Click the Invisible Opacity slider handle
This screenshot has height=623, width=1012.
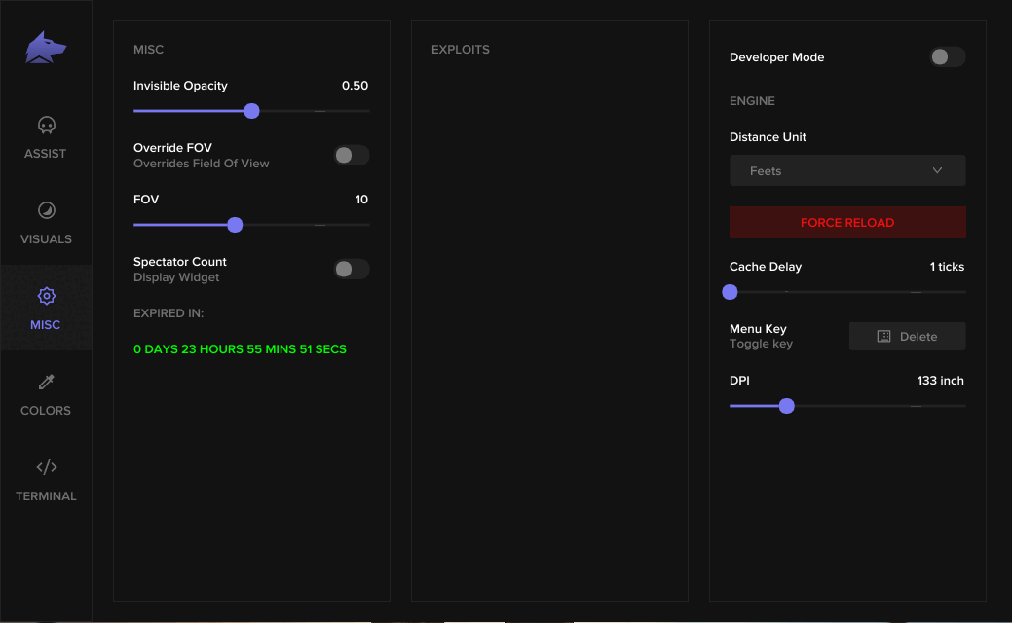pos(252,111)
